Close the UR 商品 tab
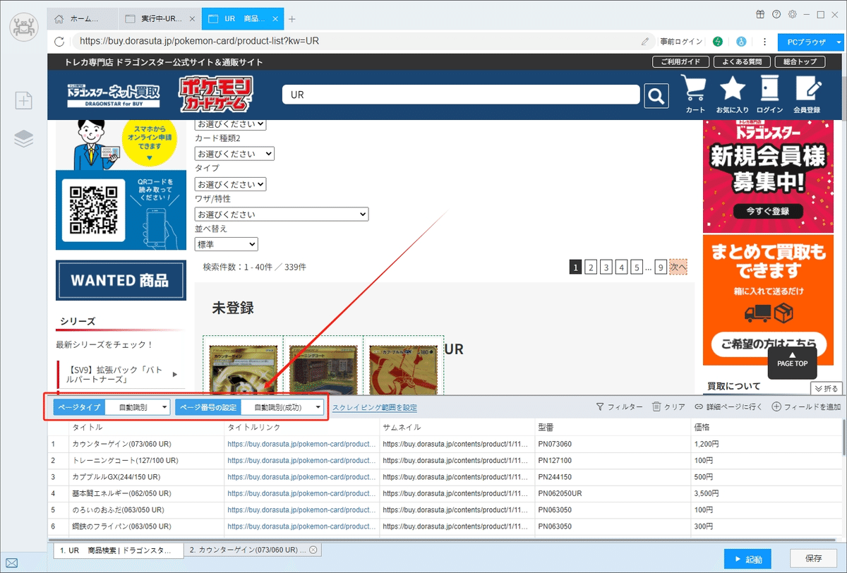Image resolution: width=847 pixels, height=573 pixels. pyautogui.click(x=275, y=19)
